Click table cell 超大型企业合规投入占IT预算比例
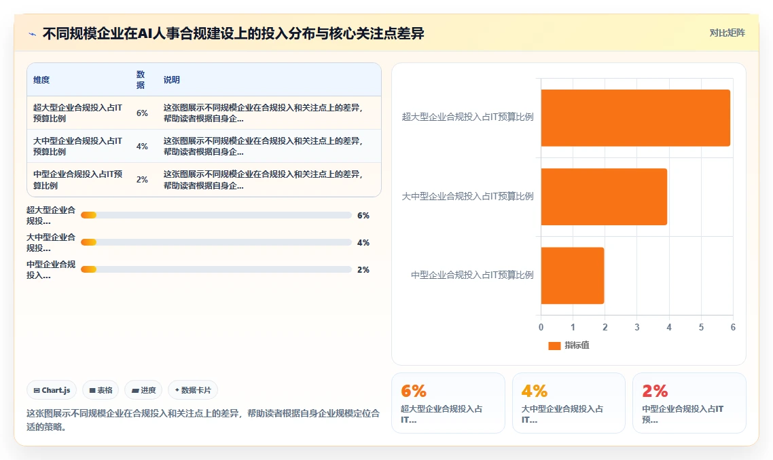 [x=78, y=113]
